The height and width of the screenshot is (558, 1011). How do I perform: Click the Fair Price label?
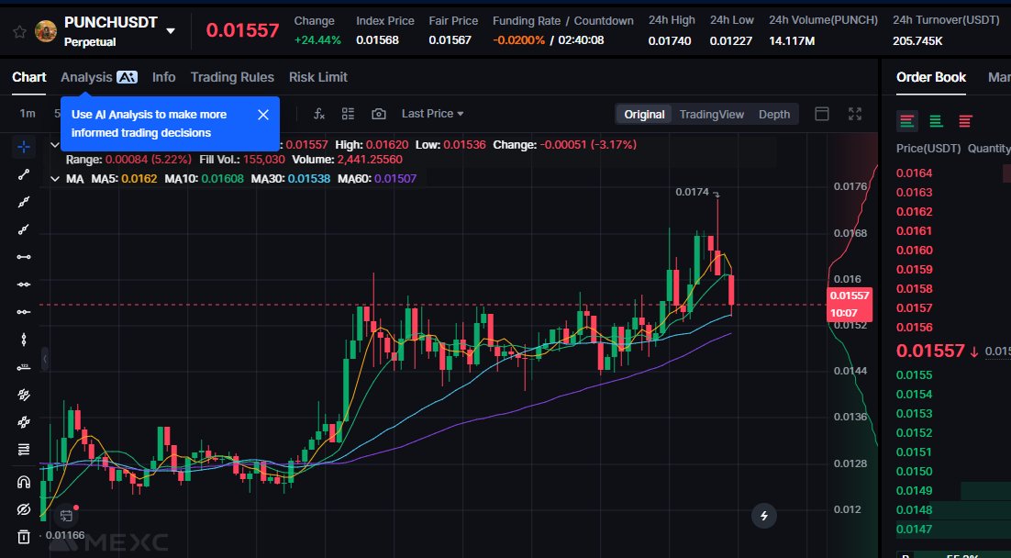[x=453, y=20]
